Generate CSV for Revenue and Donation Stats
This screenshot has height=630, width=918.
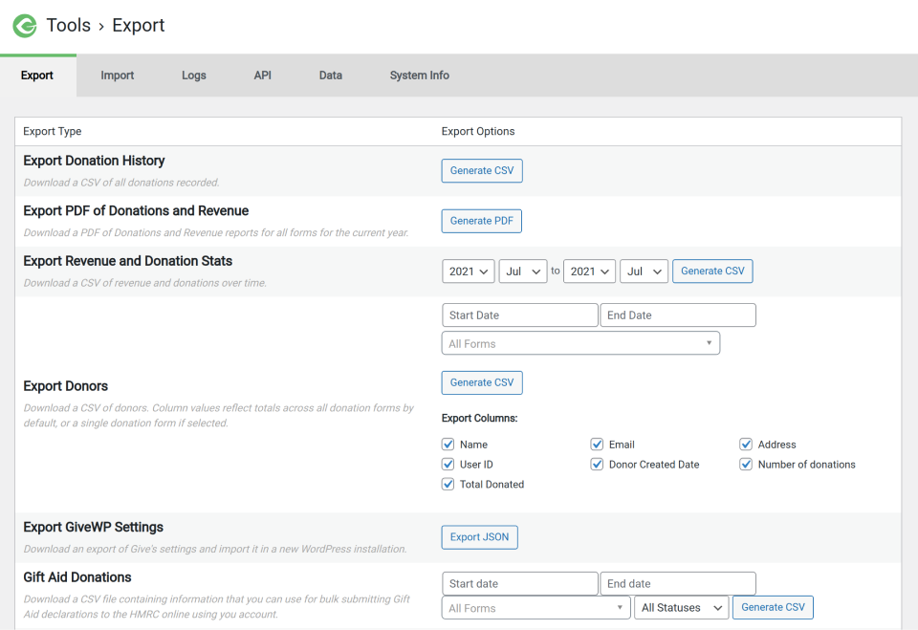[712, 272]
